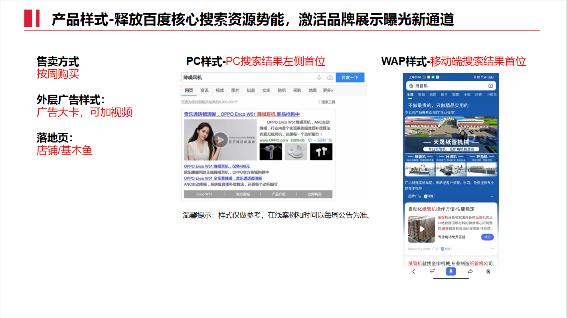Play the paper tube machine video thumbnail
The width and height of the screenshot is (567, 318).
[422, 229]
